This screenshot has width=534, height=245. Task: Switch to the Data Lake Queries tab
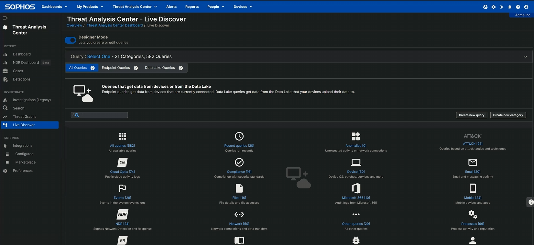(x=160, y=68)
